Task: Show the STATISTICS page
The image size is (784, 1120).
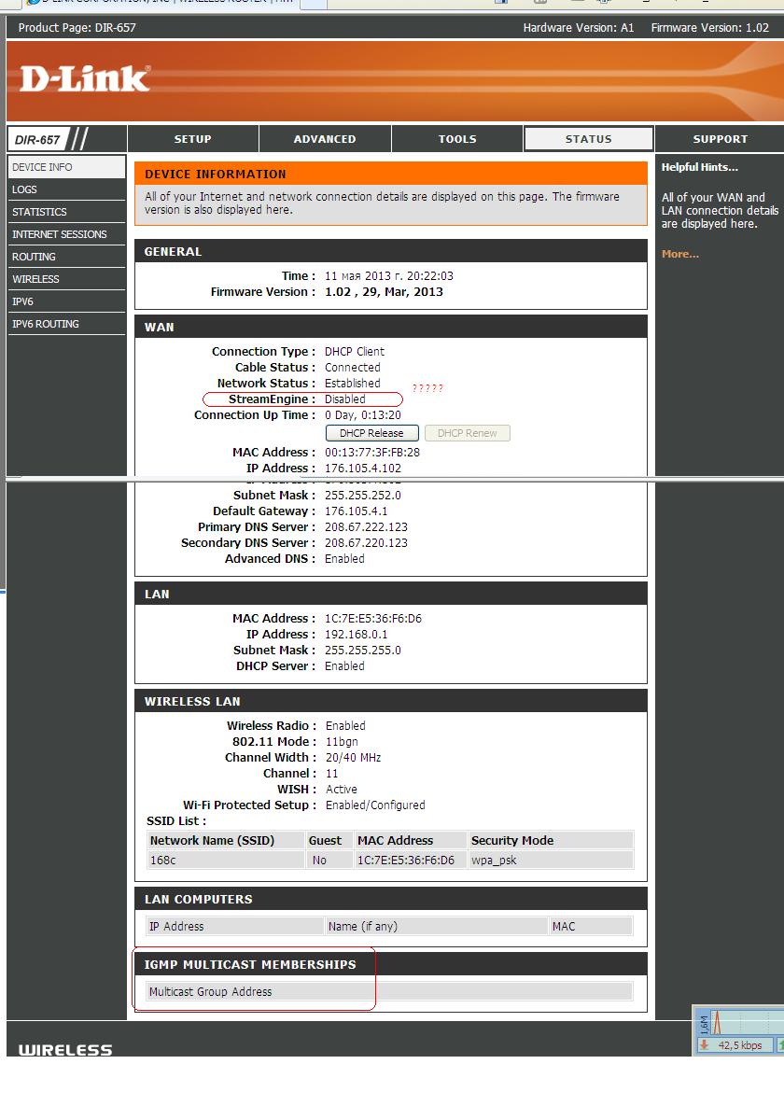Action: point(66,212)
